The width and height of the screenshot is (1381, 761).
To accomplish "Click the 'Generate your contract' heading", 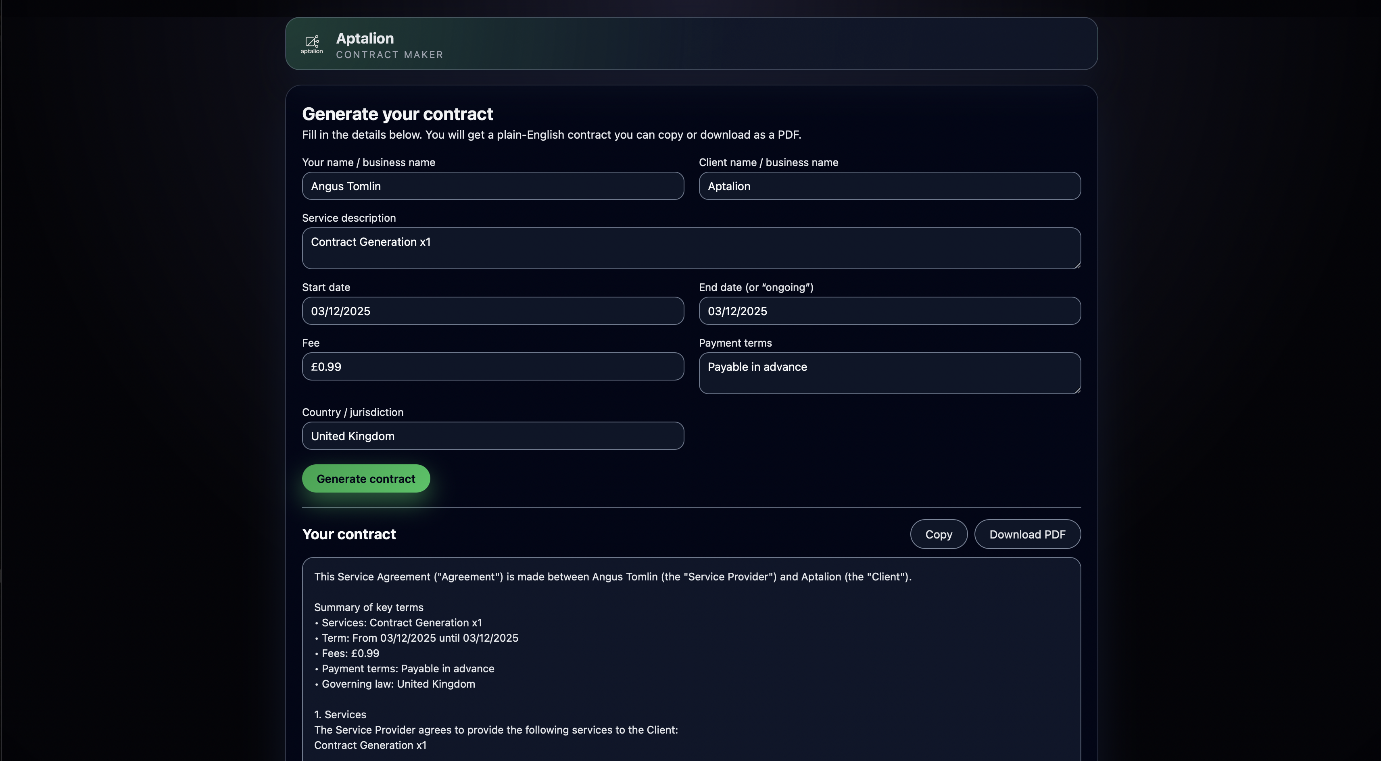I will tap(397, 114).
